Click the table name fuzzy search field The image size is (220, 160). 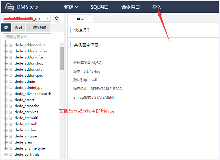27,37
